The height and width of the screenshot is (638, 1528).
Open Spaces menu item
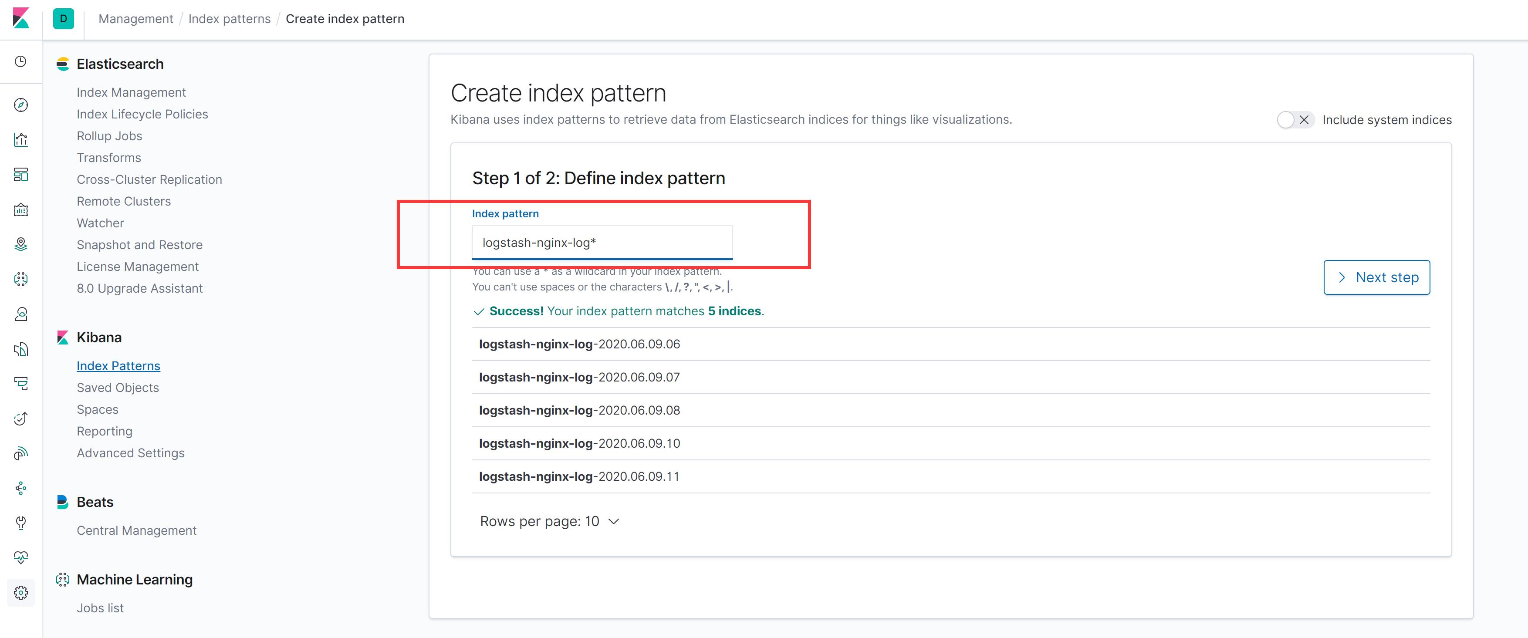98,410
